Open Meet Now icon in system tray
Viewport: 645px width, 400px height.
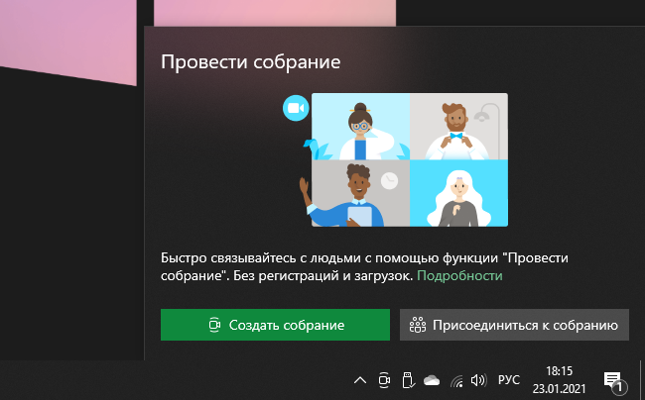point(384,380)
